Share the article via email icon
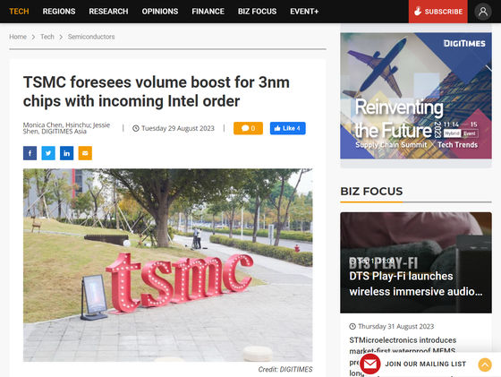 85,153
